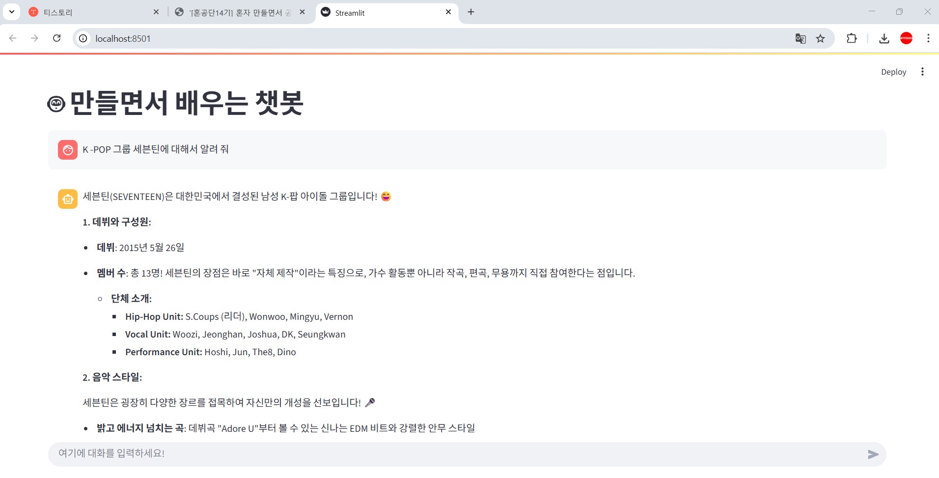This screenshot has width=939, height=478.
Task: Go back to the previous page
Action: [x=13, y=38]
